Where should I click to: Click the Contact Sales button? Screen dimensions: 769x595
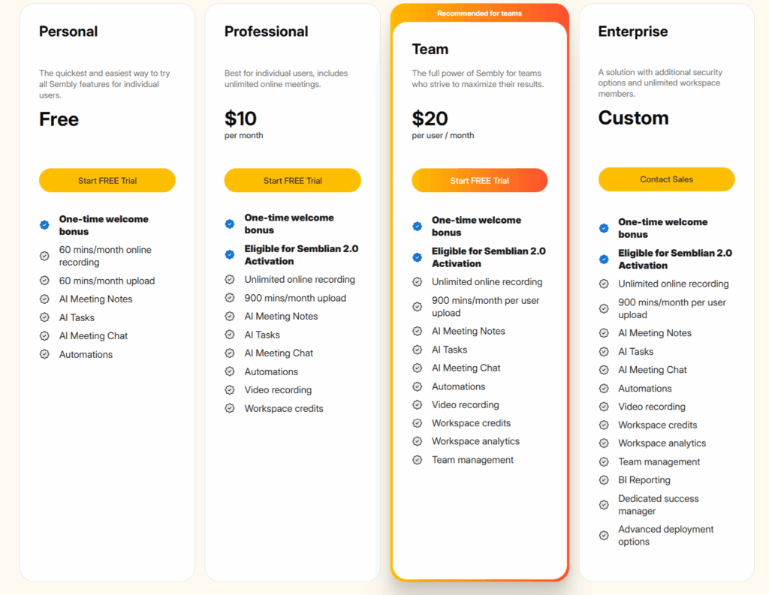point(666,179)
